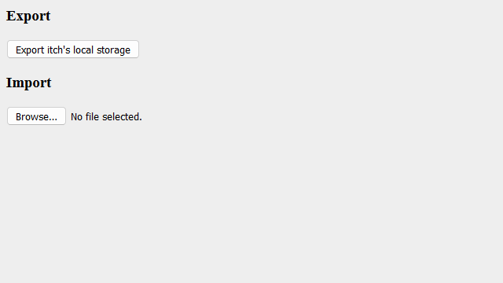
Task: Click the 'itch's' word on the export button
Action: tap(59, 50)
